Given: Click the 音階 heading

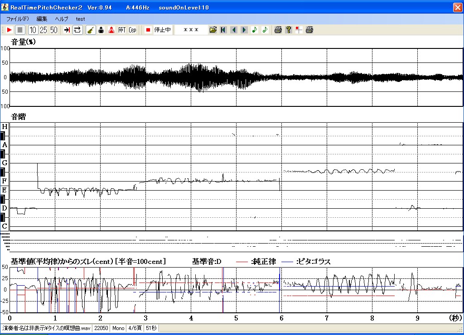Looking at the screenshot, I should (x=18, y=117).
